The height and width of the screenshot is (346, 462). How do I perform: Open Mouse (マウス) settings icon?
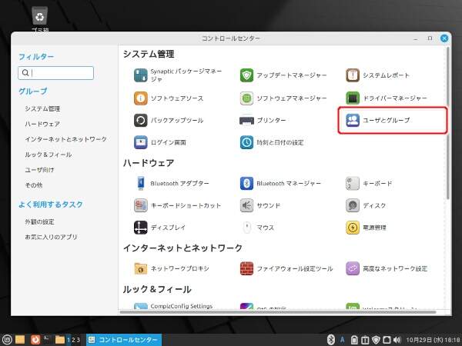pyautogui.click(x=246, y=228)
